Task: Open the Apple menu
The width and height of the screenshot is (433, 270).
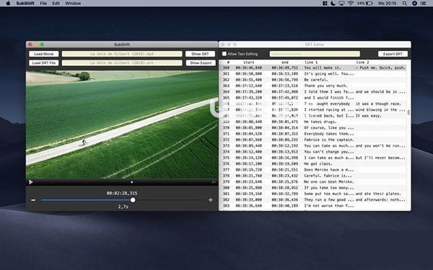Action: [x=8, y=4]
